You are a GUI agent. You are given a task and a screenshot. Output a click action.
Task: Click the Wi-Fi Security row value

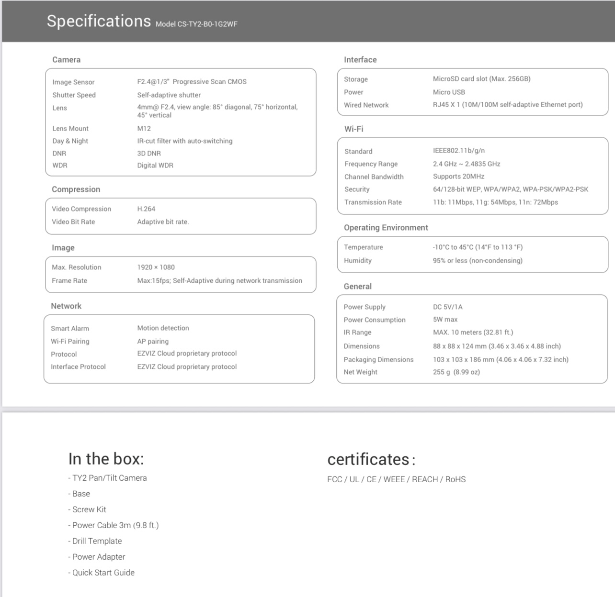(x=511, y=189)
